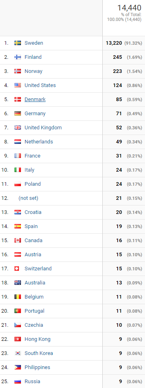Click the United States flag icon
This screenshot has width=145, height=388.
point(18,85)
